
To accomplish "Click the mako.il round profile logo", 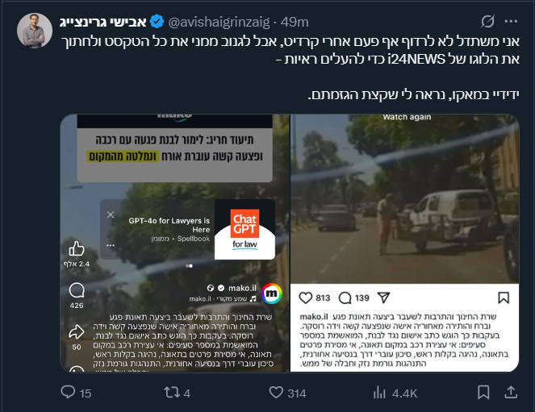I will pyautogui.click(x=272, y=293).
